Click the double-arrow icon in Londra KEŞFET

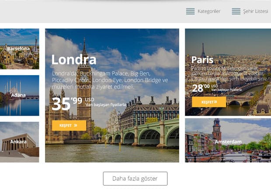pyautogui.click(x=76, y=125)
